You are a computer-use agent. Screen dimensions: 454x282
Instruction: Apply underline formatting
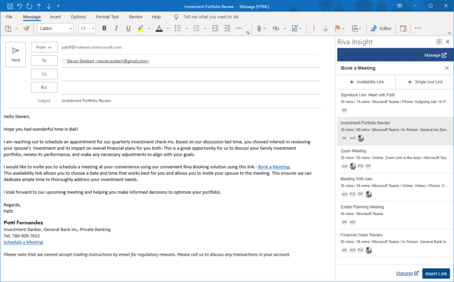[x=128, y=28]
